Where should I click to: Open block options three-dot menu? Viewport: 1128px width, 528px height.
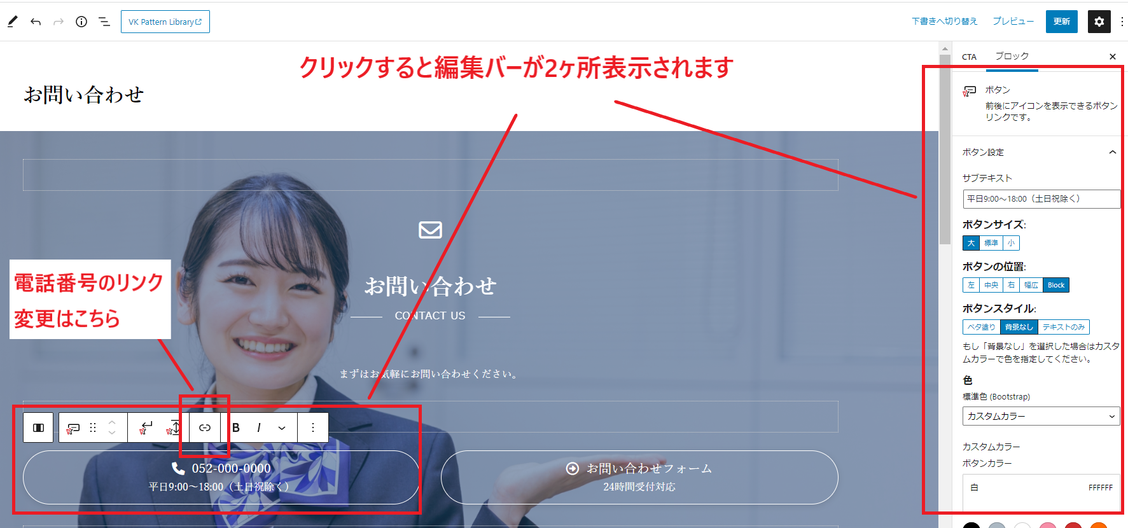pyautogui.click(x=313, y=427)
